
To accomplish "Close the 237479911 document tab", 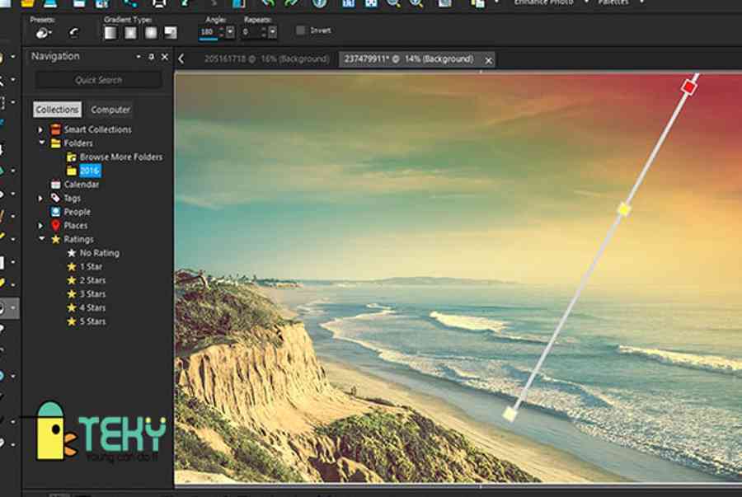I will click(x=488, y=60).
